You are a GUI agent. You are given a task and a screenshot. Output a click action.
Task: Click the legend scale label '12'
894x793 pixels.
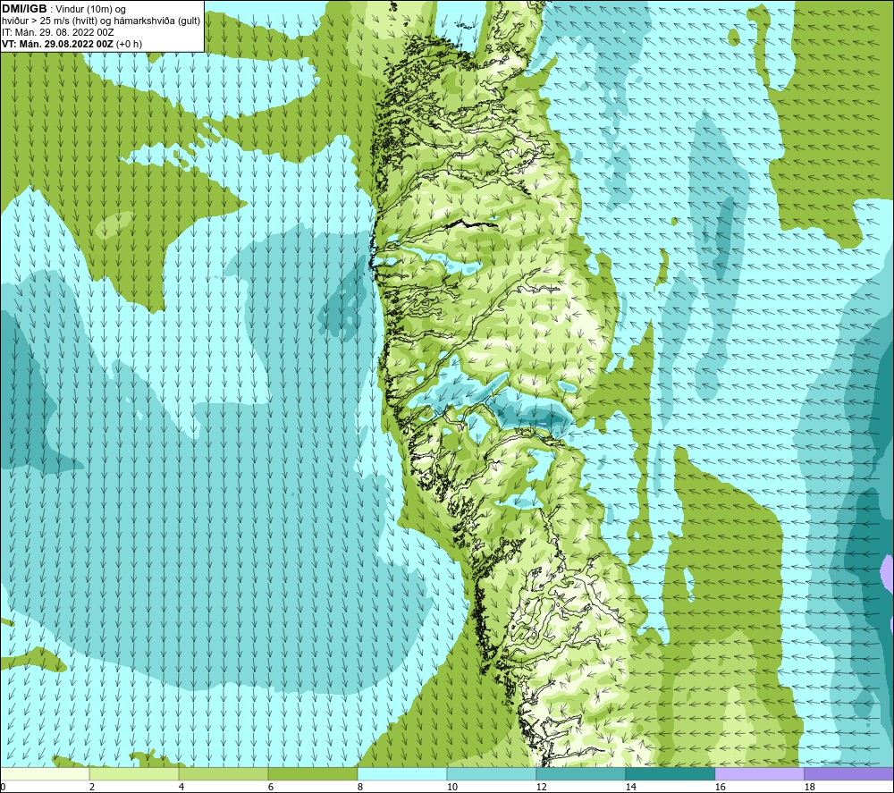[541, 788]
